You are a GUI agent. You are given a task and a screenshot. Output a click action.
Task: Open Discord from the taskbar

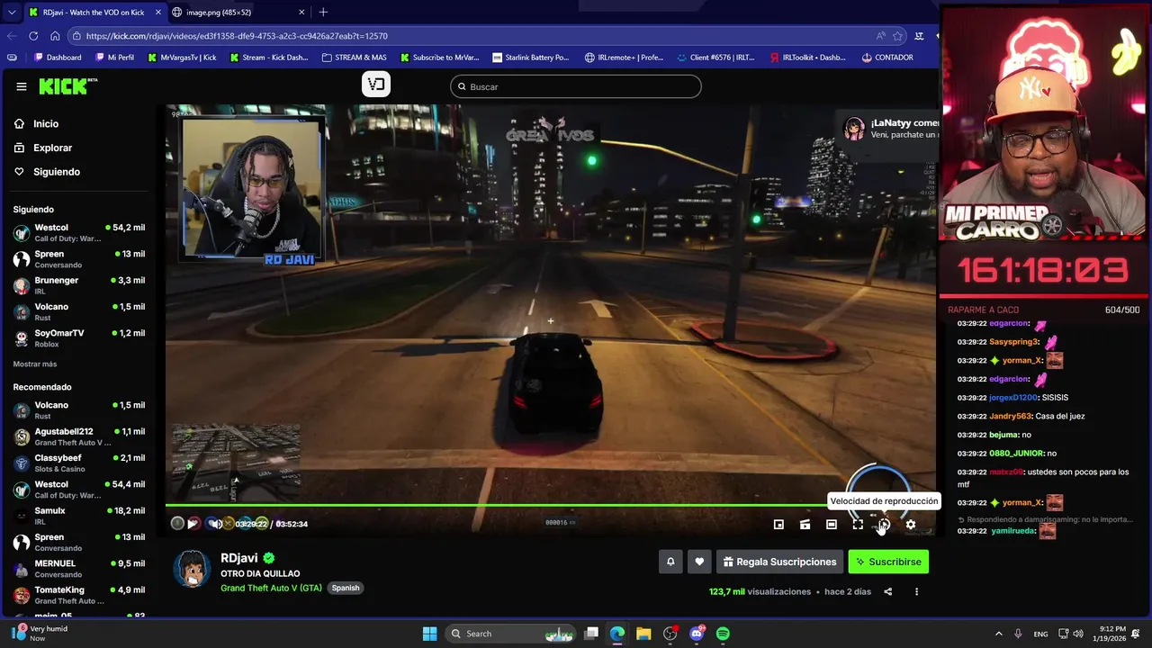coord(697,634)
